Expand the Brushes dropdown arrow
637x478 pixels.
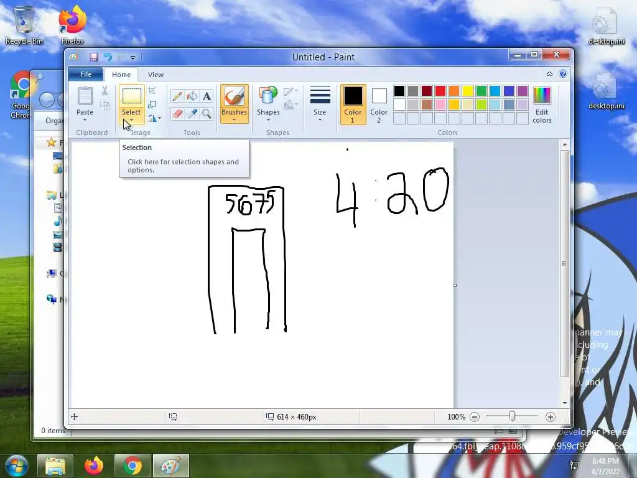coord(235,120)
